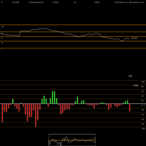Click the first red bar at left edge
The image size is (146, 146).
(2, 113)
